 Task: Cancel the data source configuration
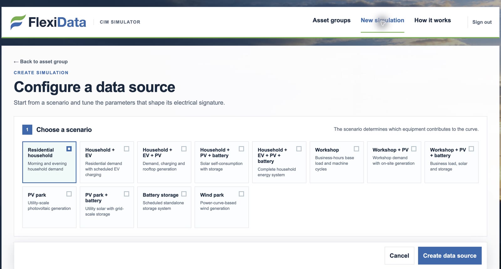[x=399, y=256]
